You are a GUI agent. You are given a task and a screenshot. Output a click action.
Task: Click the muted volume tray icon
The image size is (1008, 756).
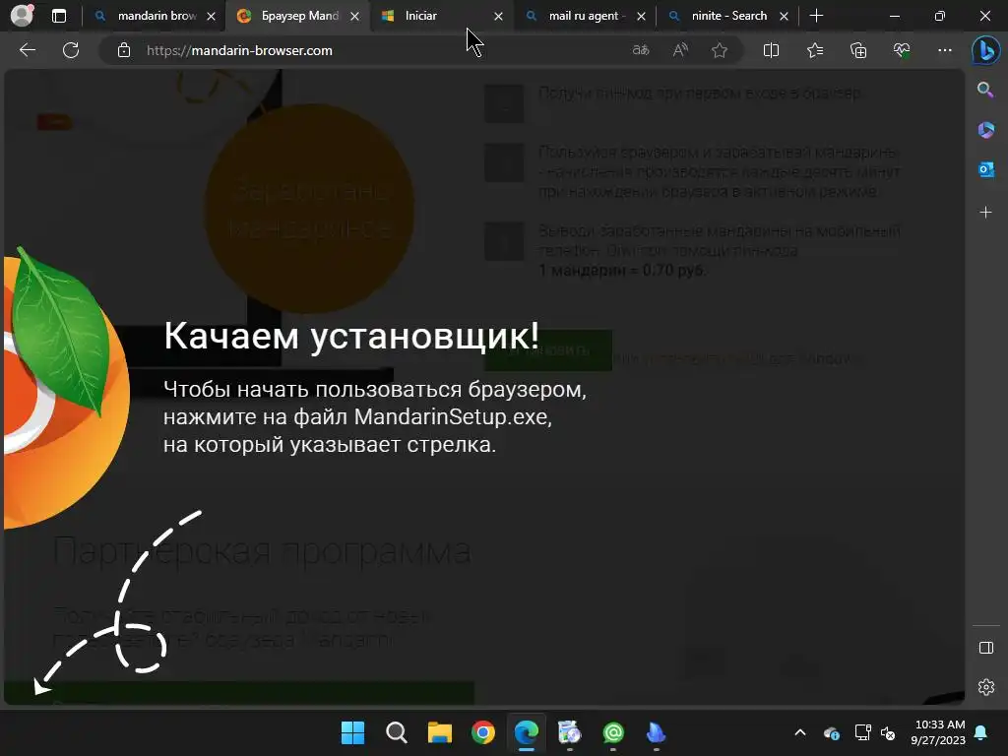click(x=888, y=732)
